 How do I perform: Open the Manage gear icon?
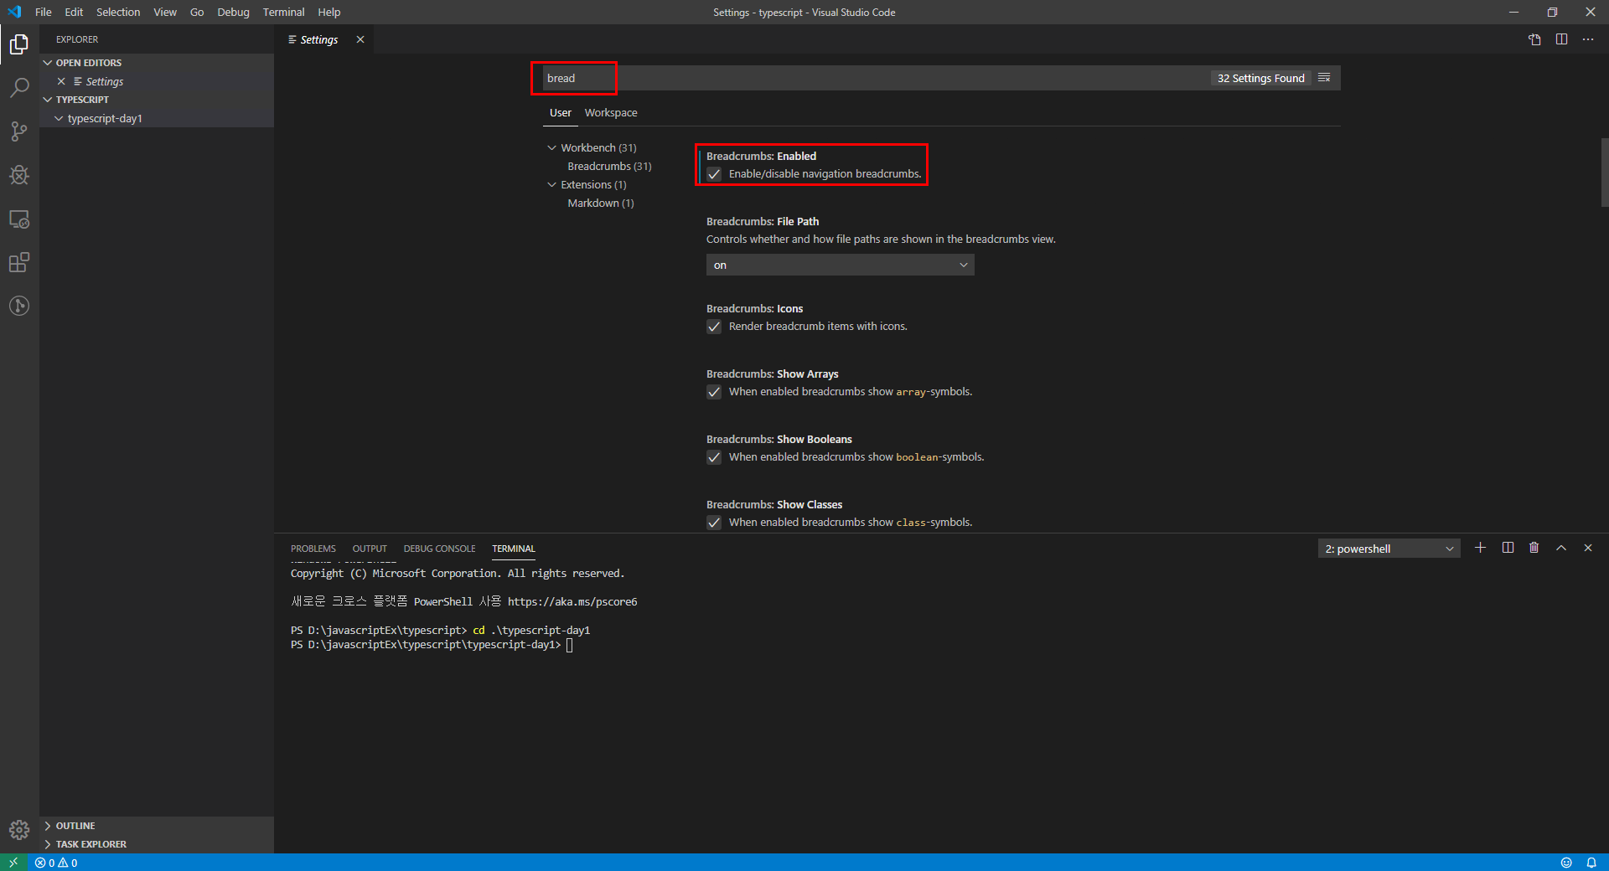coord(19,830)
